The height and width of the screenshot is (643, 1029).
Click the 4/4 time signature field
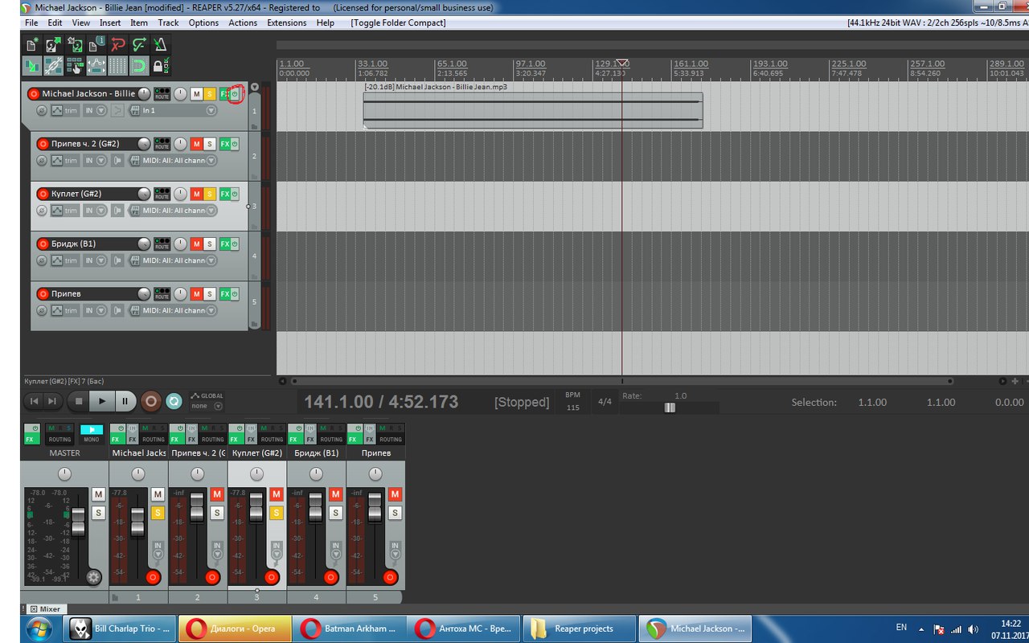(605, 402)
